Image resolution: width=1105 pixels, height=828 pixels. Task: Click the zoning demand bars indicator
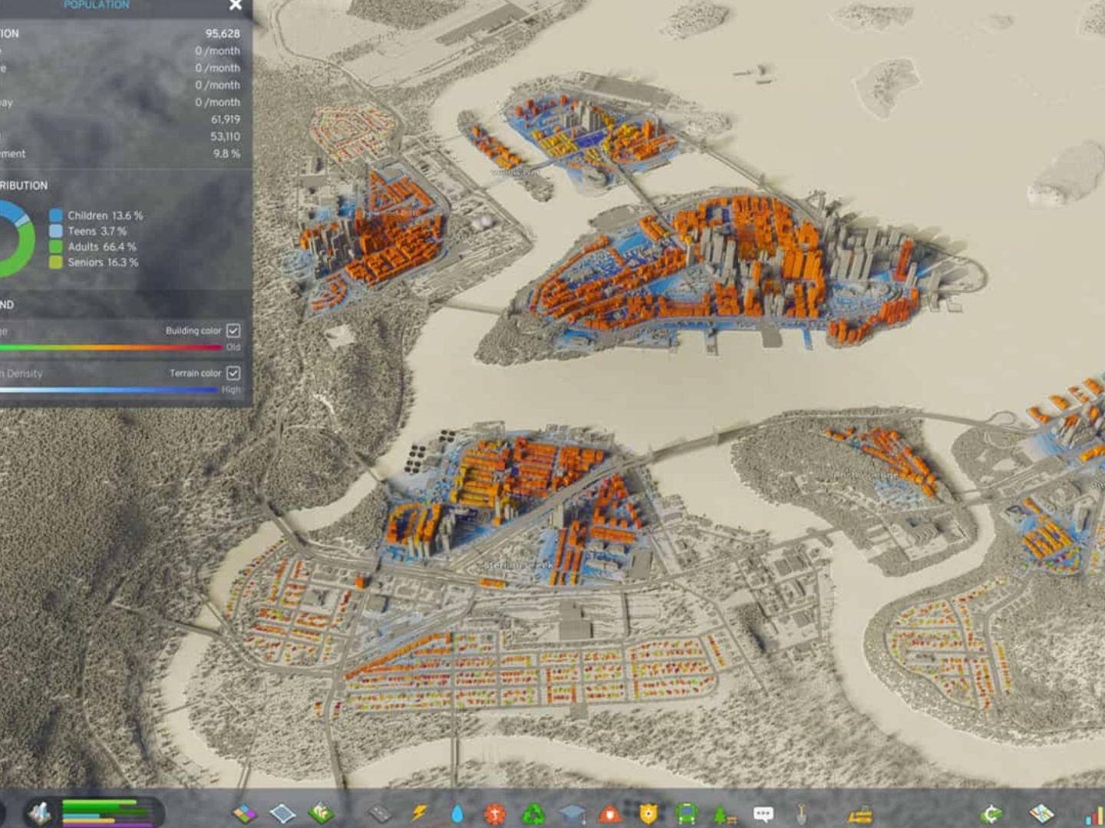(107, 812)
